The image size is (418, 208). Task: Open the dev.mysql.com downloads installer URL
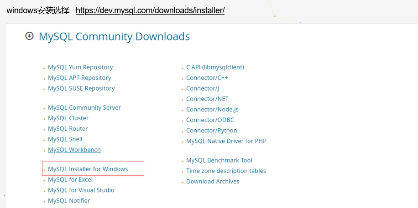tap(150, 10)
